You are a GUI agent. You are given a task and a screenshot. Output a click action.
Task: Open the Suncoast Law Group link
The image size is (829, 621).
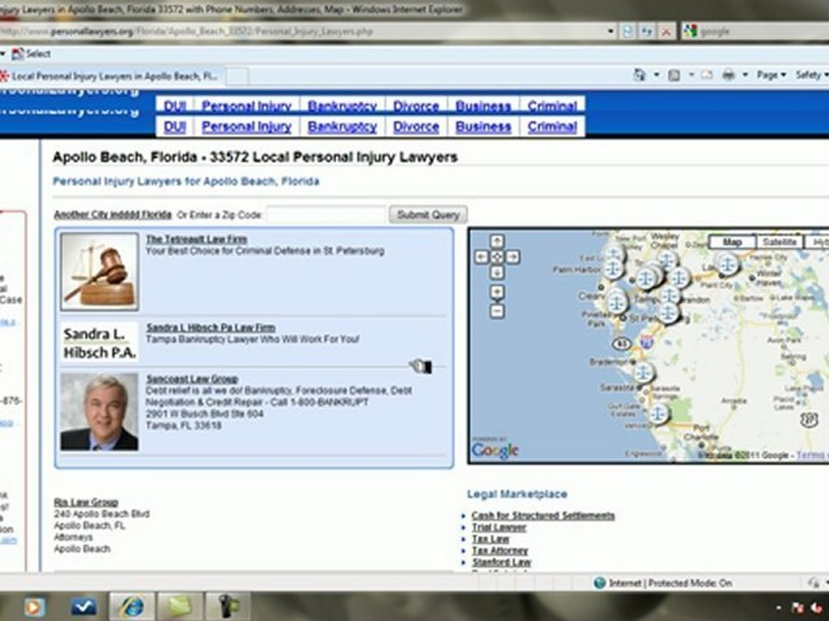(x=192, y=379)
